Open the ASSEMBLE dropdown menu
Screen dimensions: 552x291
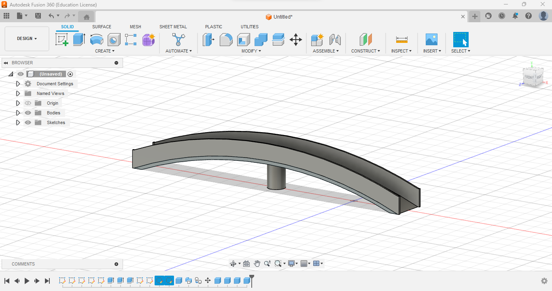tap(326, 51)
